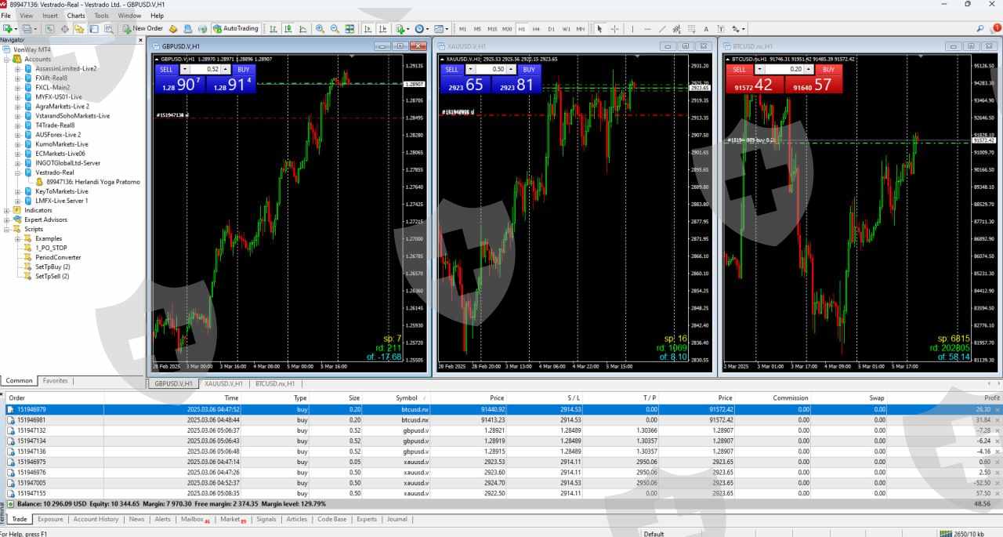Open the Charts menu
This screenshot has height=537, width=1003.
pos(76,16)
